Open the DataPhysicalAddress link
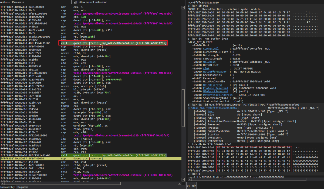 point(218,95)
